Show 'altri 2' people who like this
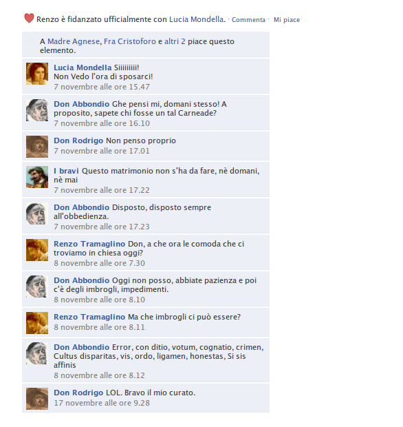 175,41
